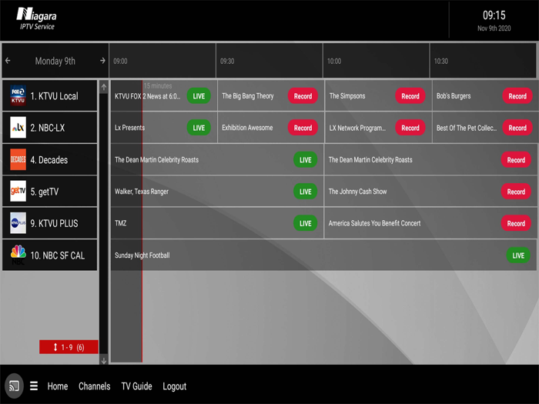Click the cast screen icon
This screenshot has width=539, height=404.
coord(14,386)
